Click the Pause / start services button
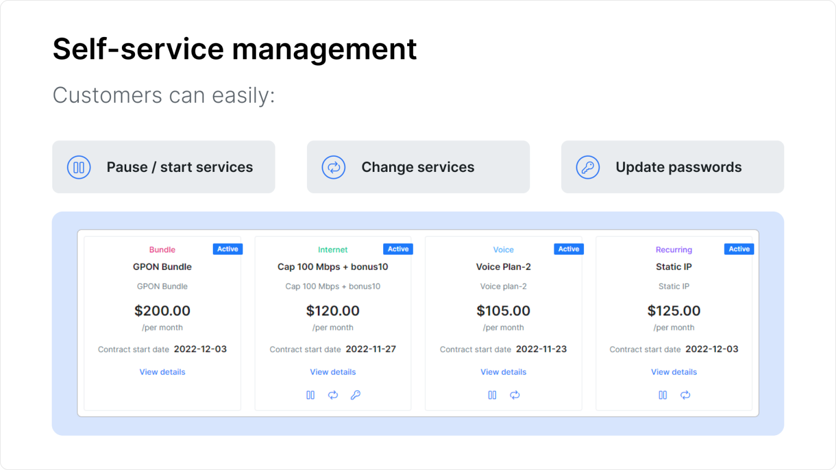This screenshot has height=470, width=836. click(x=163, y=167)
